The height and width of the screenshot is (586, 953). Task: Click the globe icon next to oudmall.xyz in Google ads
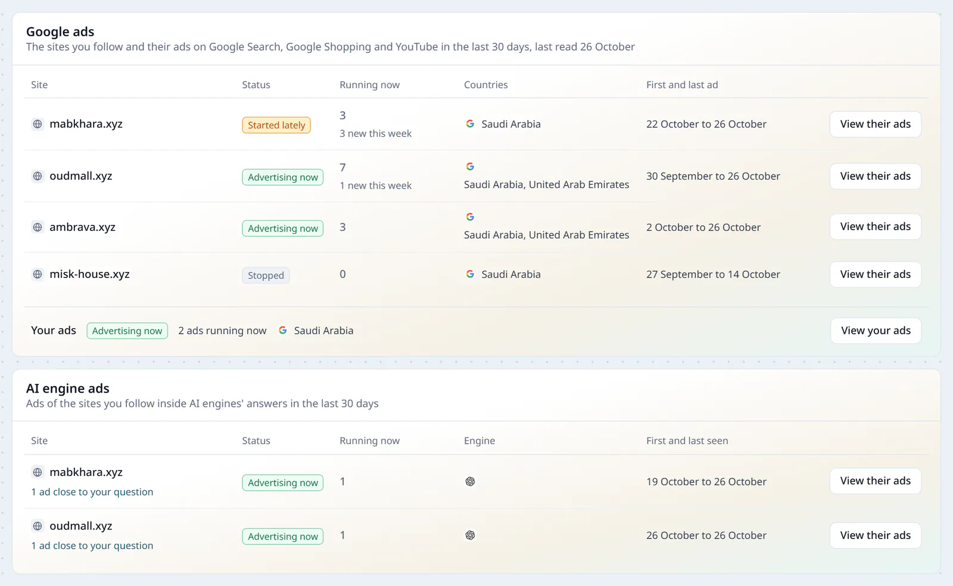38,176
